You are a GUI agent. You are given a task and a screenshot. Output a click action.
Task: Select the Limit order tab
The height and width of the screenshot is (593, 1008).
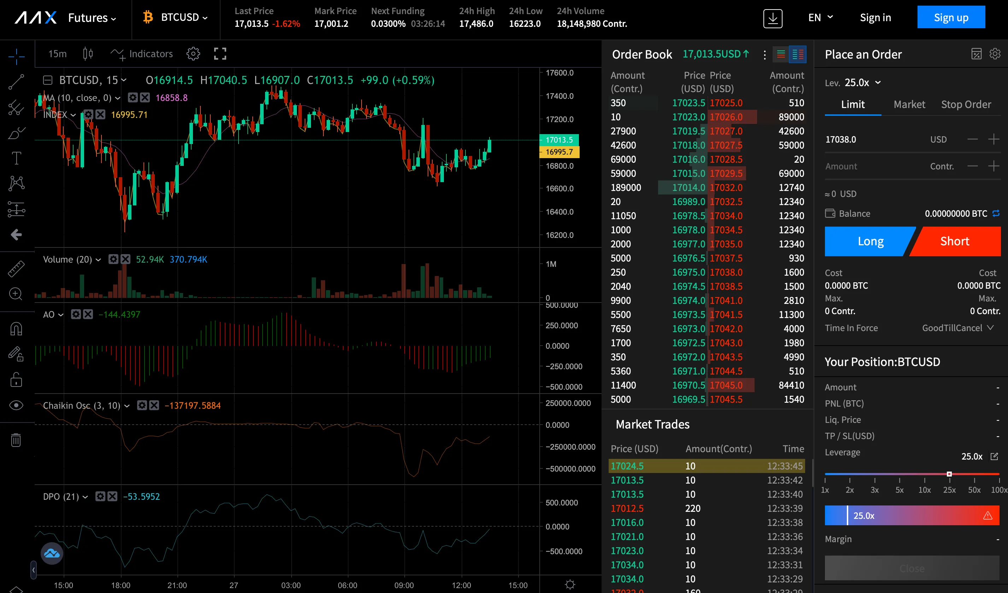pos(853,105)
